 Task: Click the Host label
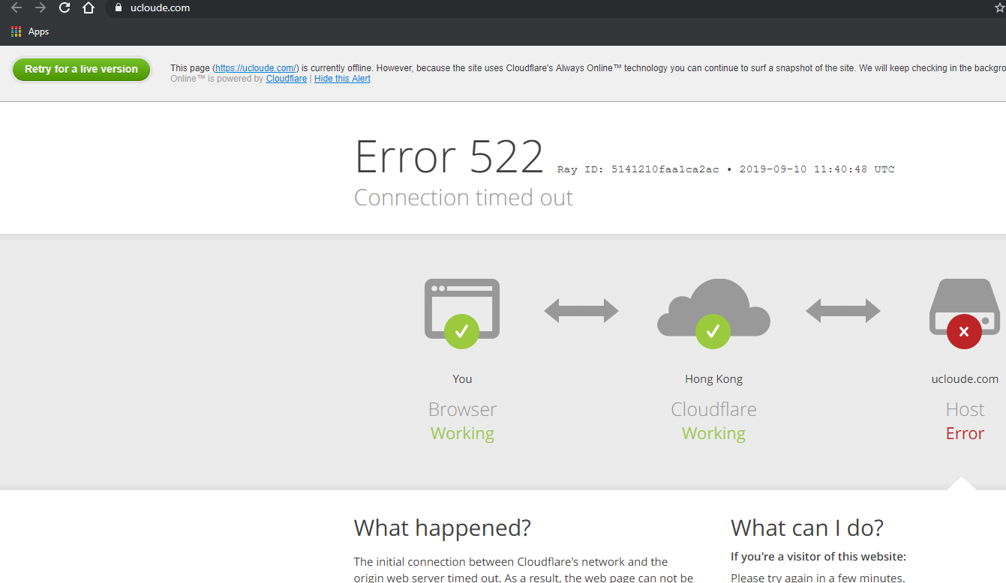click(965, 409)
